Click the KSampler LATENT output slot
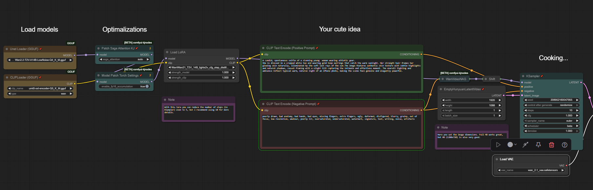 click(x=581, y=82)
